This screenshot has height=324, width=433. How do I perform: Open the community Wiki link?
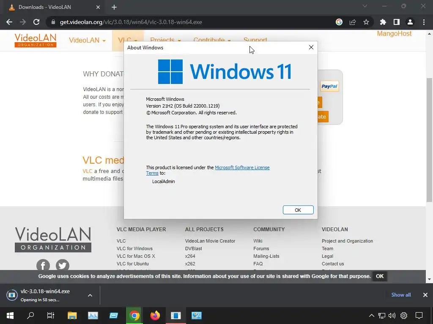(x=258, y=241)
